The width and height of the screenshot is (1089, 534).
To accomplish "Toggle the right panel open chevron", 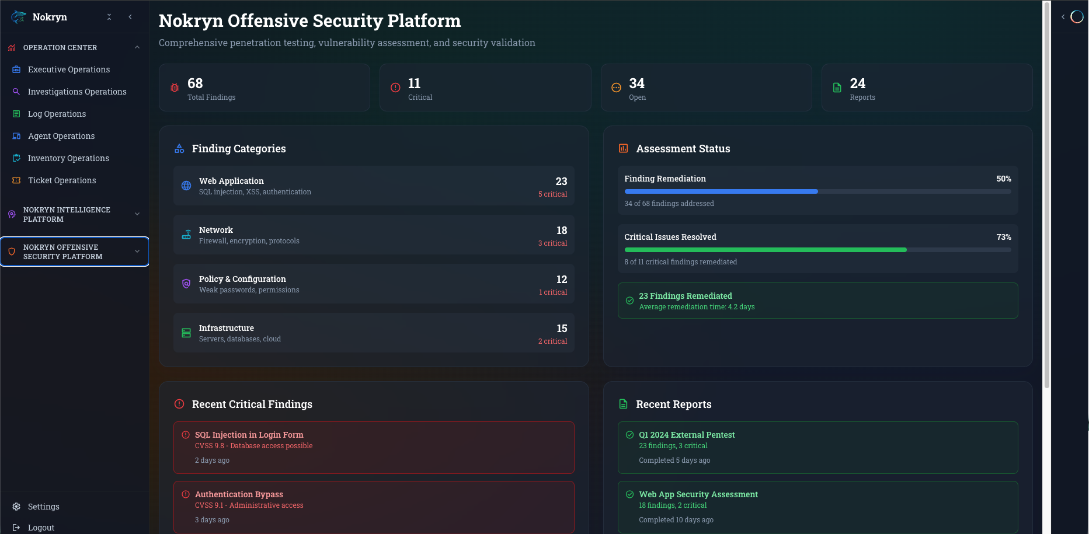I will [1063, 17].
